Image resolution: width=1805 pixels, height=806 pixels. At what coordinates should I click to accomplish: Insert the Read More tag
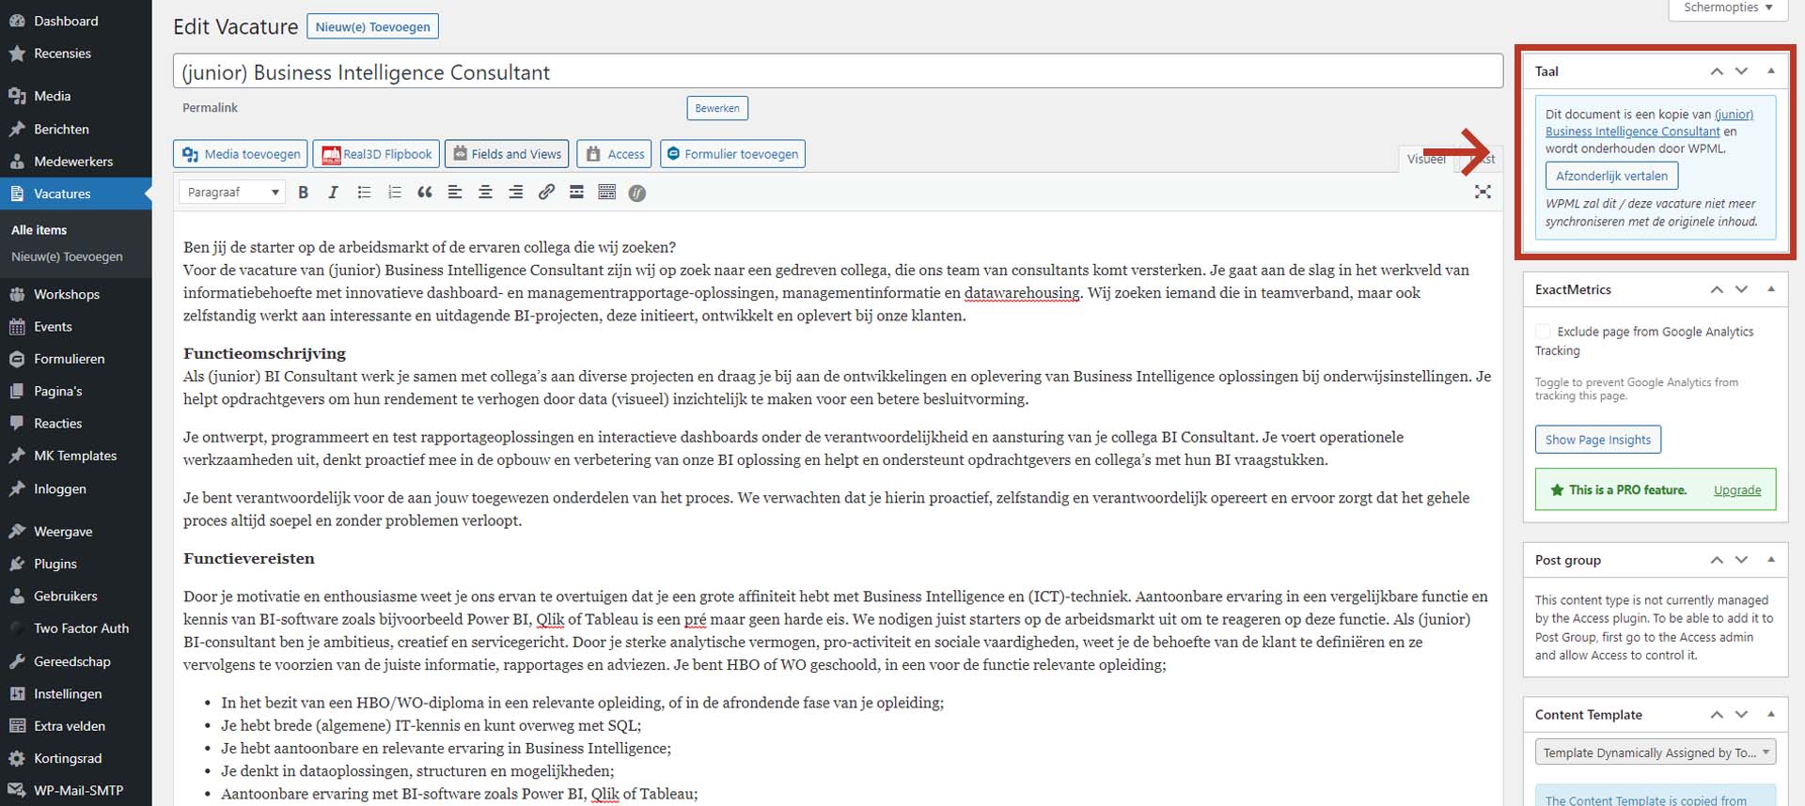(576, 193)
